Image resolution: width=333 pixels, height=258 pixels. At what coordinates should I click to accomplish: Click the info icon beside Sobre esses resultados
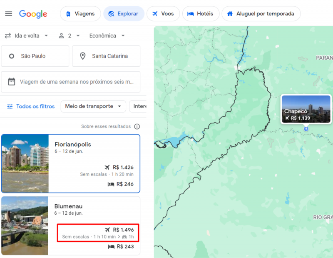(137, 126)
